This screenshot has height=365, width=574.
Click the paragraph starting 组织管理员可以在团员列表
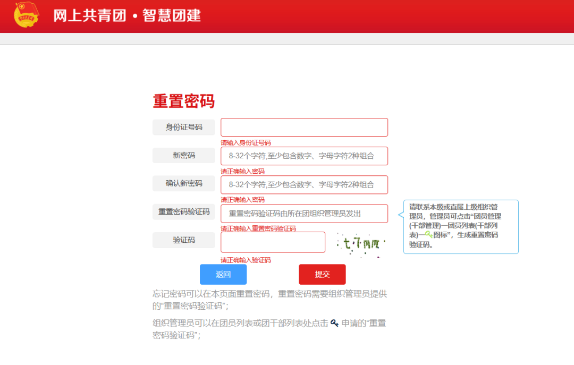coord(269,329)
